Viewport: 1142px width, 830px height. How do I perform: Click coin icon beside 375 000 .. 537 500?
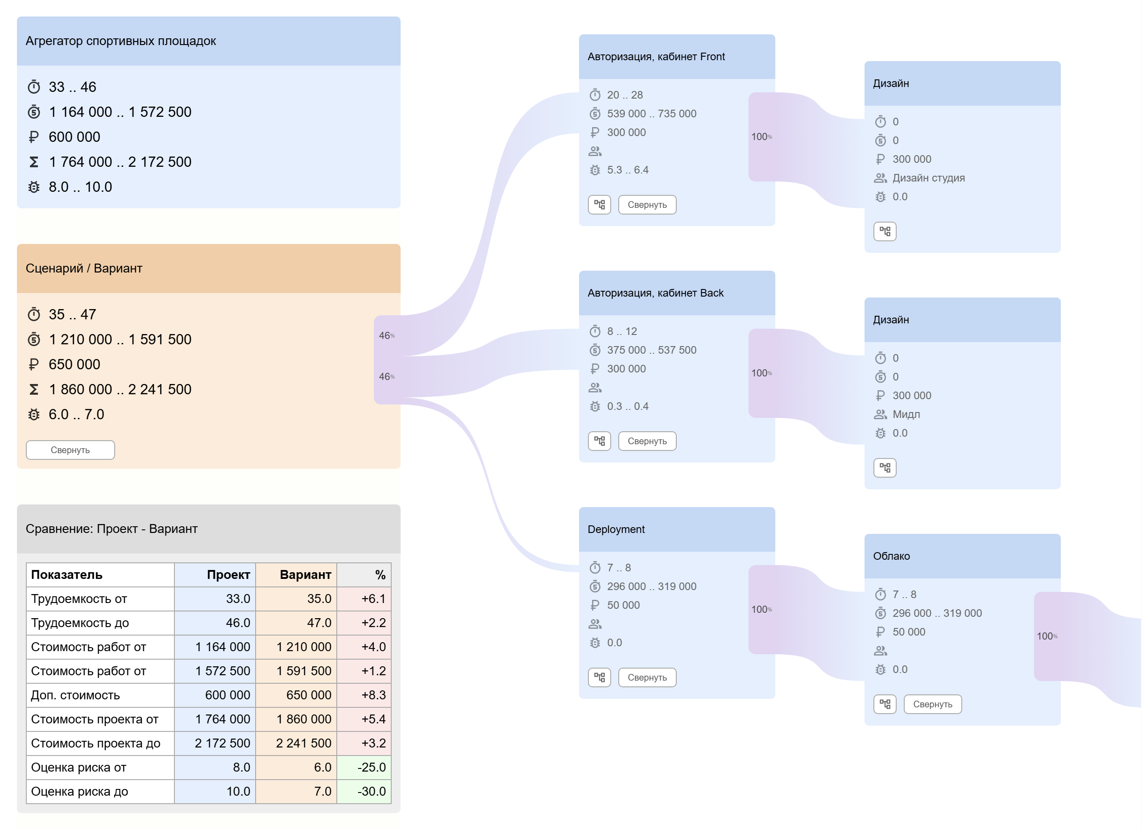(x=595, y=350)
